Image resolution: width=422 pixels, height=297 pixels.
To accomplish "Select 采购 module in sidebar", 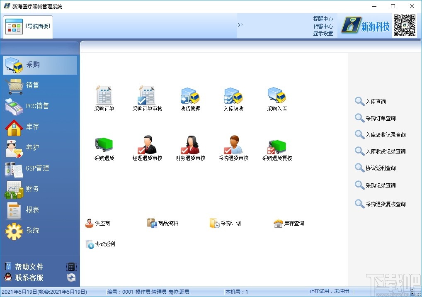I will 40,65.
